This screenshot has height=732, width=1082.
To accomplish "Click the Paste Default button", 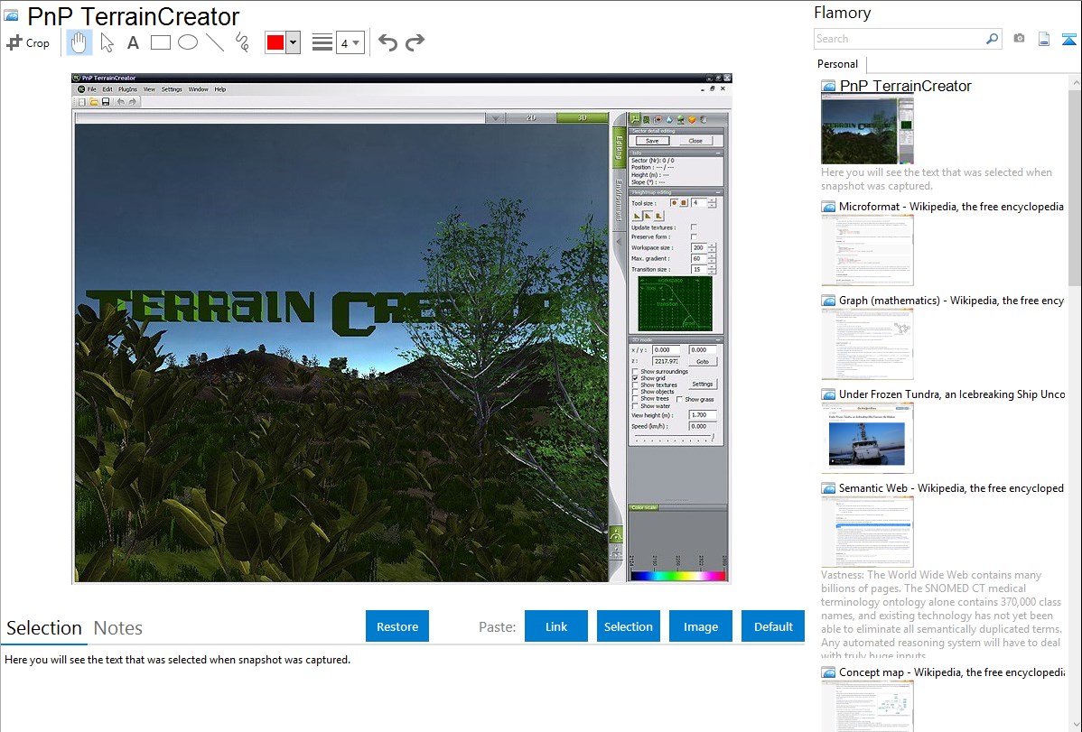I will click(x=773, y=626).
